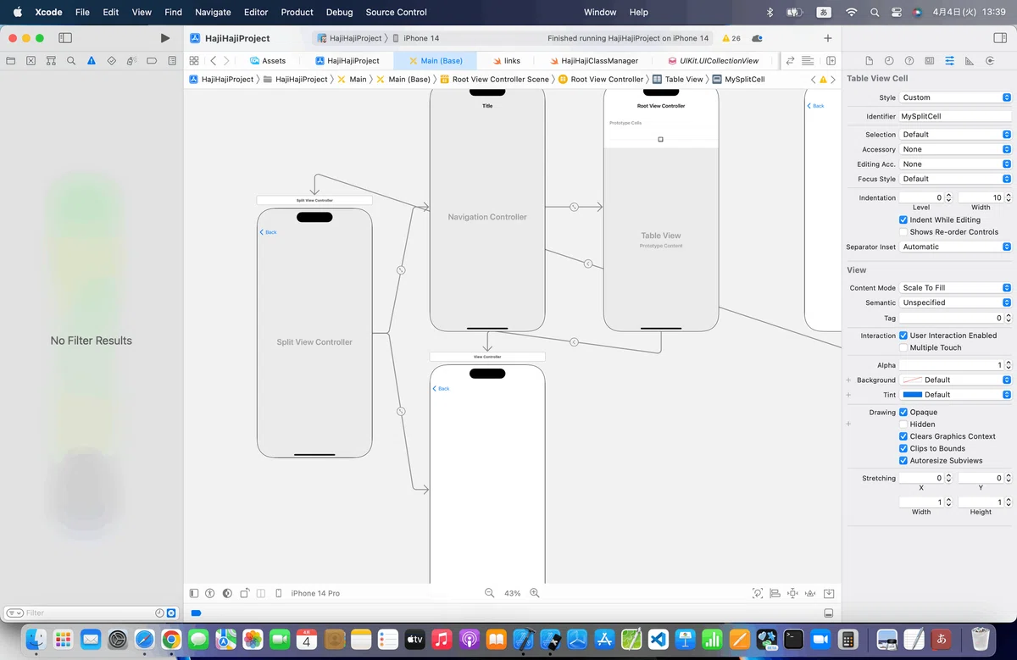Open the Editor menu

coord(256,12)
